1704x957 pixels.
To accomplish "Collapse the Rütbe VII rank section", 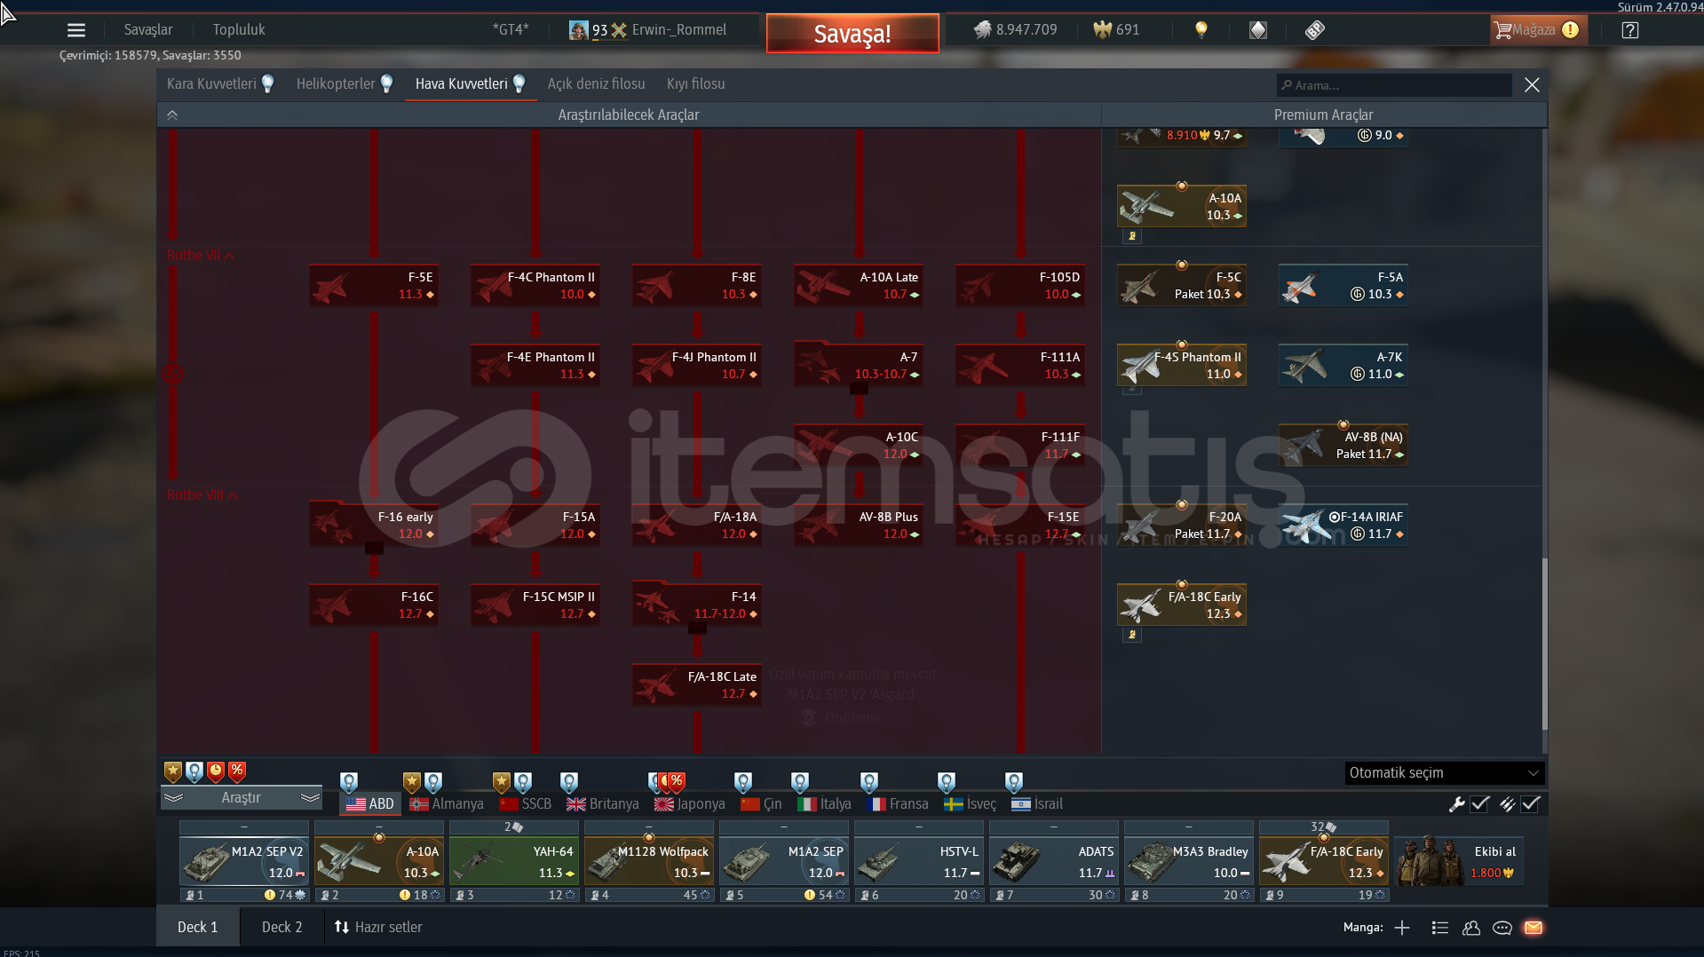I will coord(201,256).
